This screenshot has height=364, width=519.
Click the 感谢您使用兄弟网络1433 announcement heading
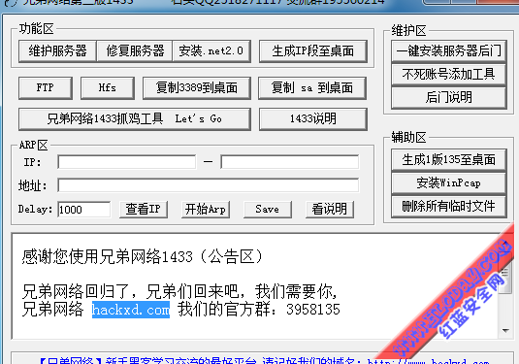143,256
